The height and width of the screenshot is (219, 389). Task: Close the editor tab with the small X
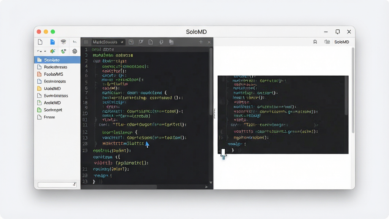(x=209, y=42)
